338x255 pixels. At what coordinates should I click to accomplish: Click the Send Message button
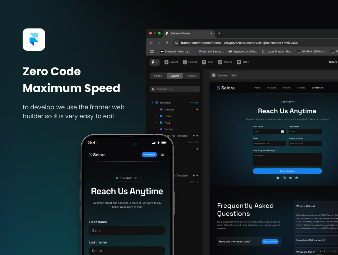[287, 171]
